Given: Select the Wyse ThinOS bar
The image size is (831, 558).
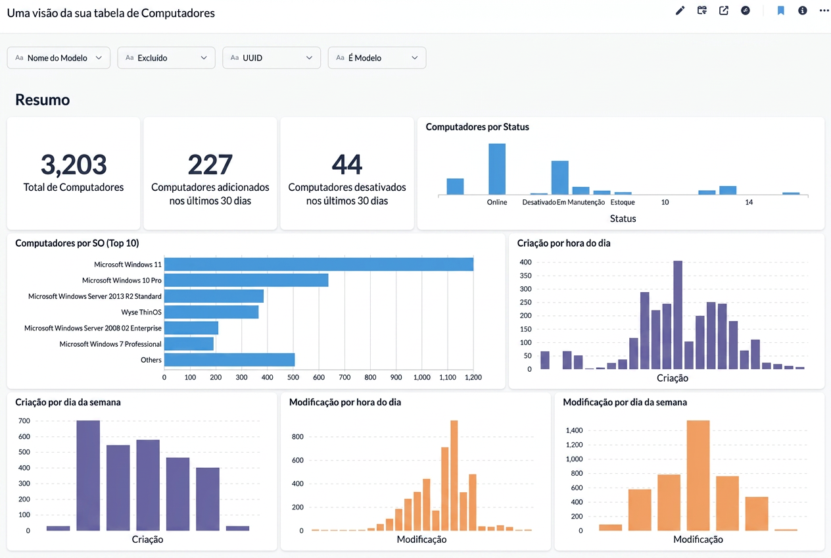Looking at the screenshot, I should [211, 312].
